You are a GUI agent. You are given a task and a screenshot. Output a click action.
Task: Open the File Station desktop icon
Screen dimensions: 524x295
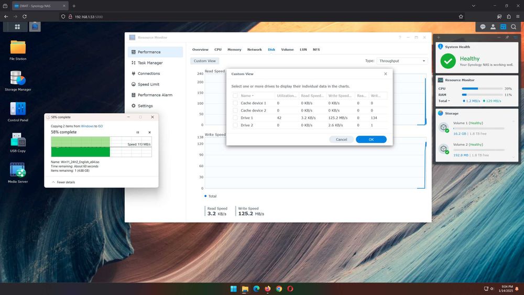[x=18, y=50]
